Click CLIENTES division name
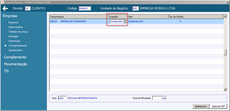The height and width of the screenshot is (111, 230). tap(39, 9)
